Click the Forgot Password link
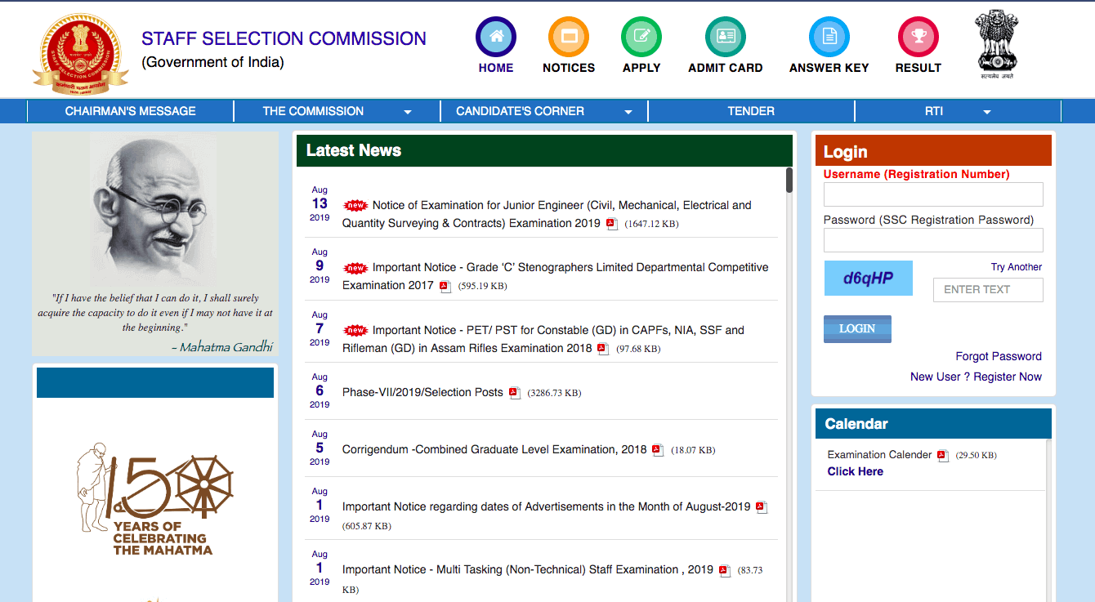 (999, 356)
